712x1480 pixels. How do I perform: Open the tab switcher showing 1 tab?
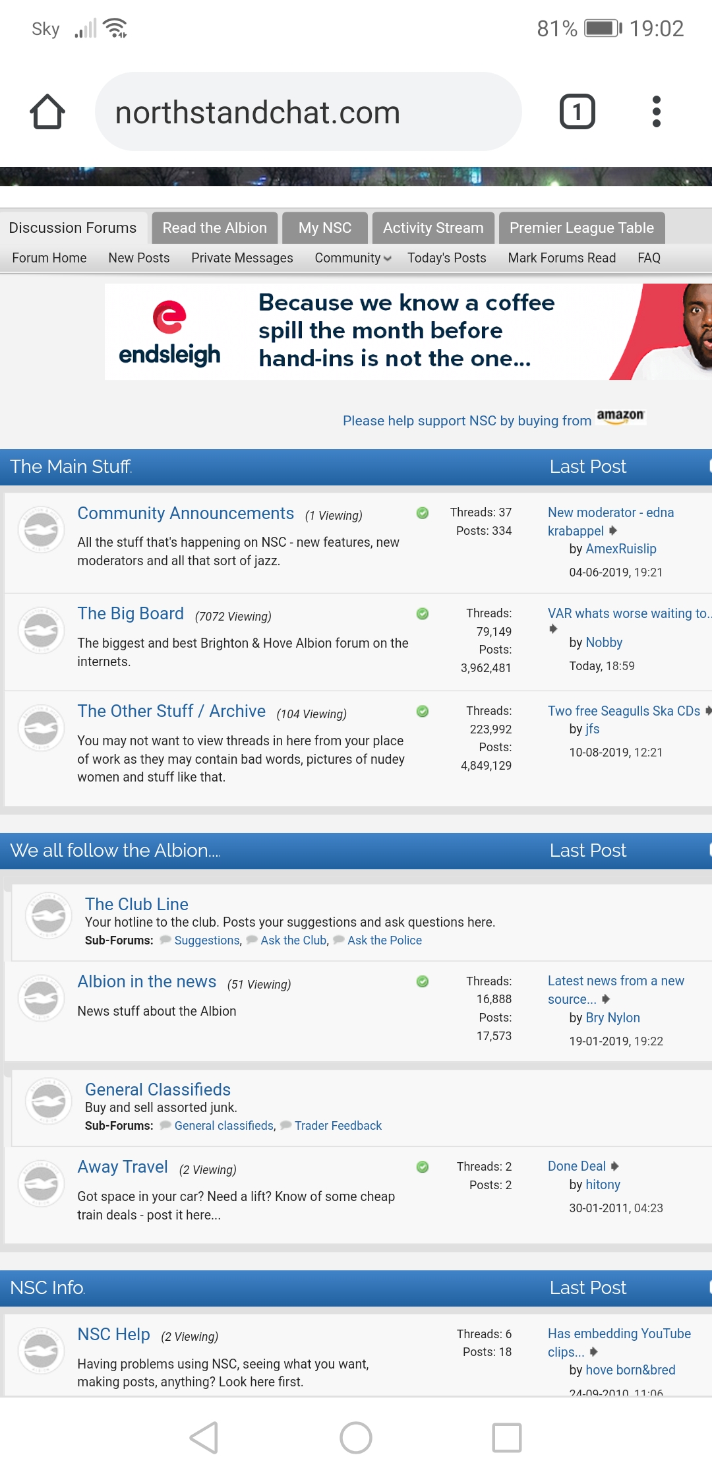tap(578, 111)
